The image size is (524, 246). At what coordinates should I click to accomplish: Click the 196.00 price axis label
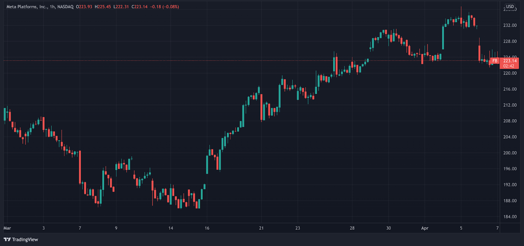point(510,169)
